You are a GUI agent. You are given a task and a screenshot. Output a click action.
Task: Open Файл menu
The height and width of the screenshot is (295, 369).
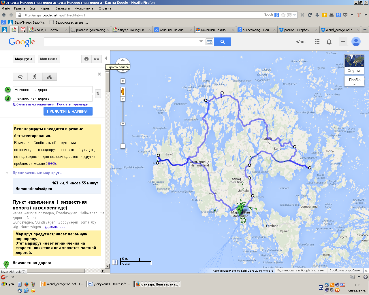point(6,8)
